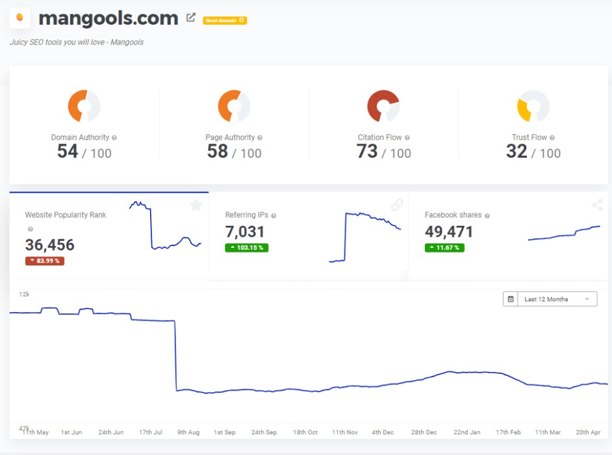
Task: Click the 11.67 % increase badge
Action: coord(444,247)
